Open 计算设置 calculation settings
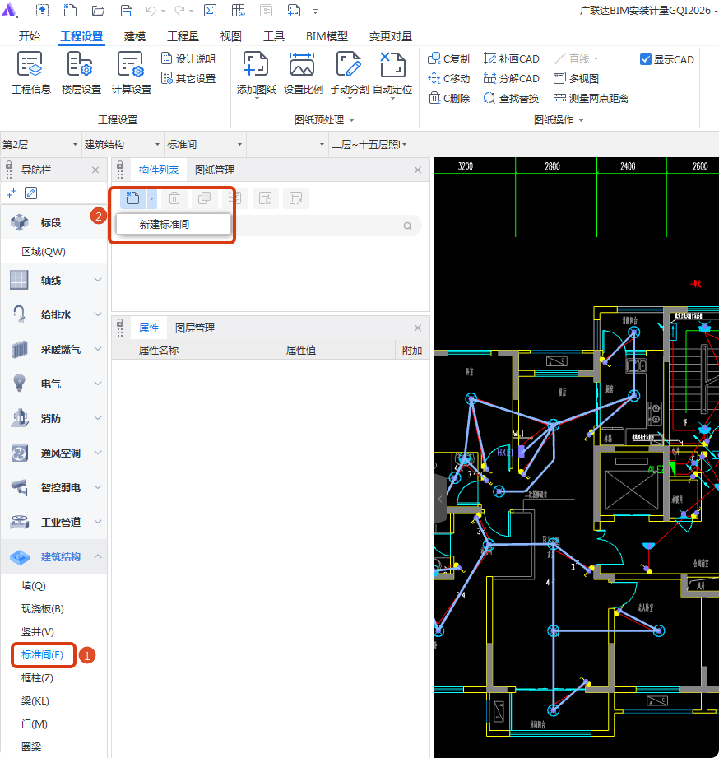Image resolution: width=719 pixels, height=758 pixels. (x=131, y=65)
